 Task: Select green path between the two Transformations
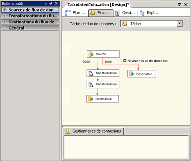98,79
